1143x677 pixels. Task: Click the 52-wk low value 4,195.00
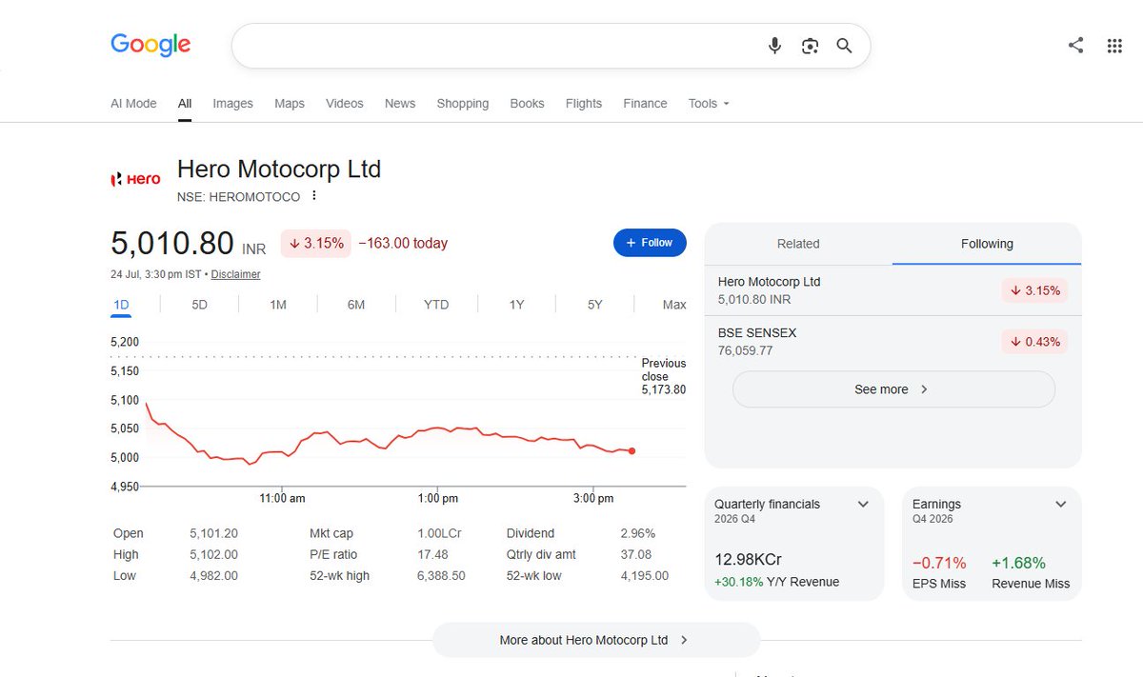pyautogui.click(x=644, y=575)
